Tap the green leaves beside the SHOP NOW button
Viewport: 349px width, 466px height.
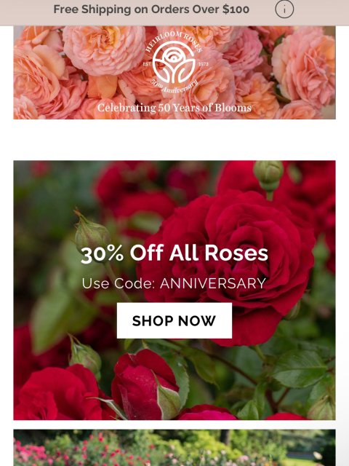64,321
